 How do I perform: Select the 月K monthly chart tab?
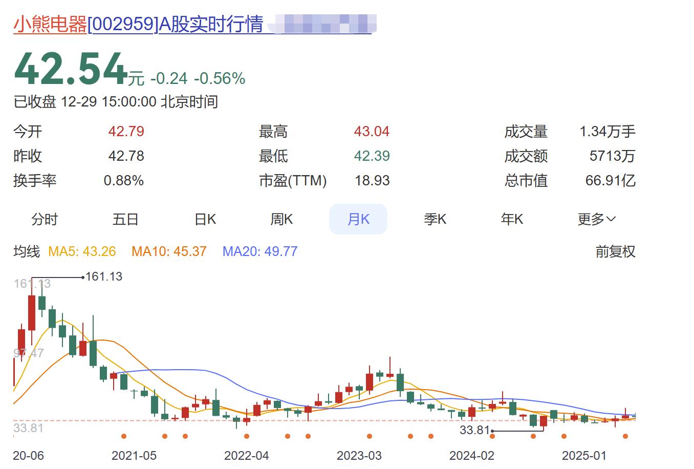tap(358, 219)
